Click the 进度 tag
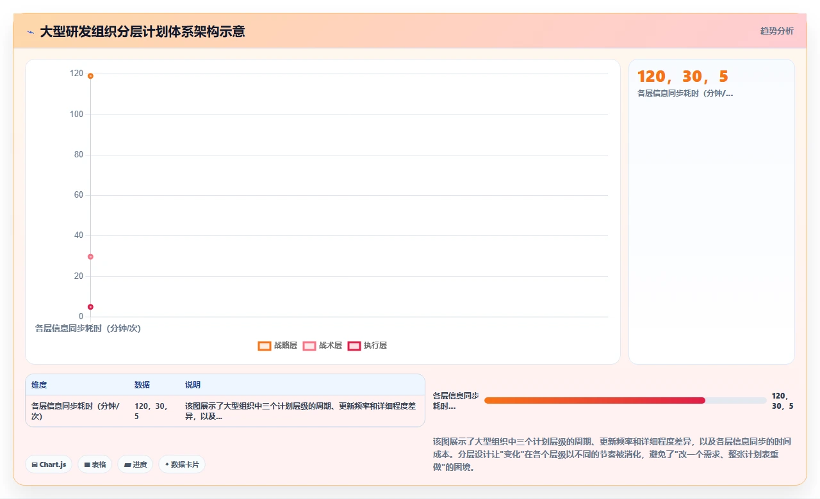 (135, 464)
